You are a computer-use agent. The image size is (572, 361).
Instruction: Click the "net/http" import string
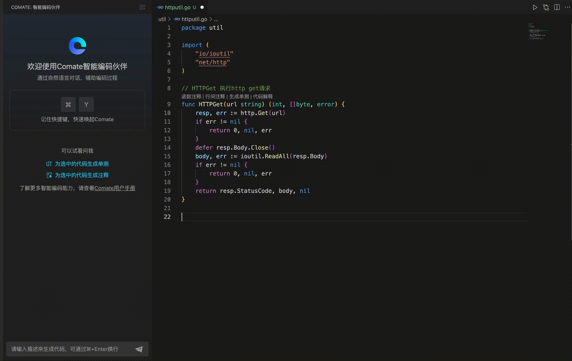[x=213, y=62]
